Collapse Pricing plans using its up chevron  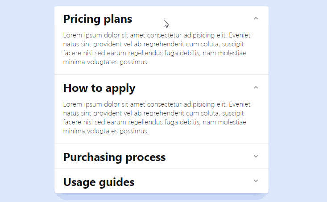coord(256,19)
